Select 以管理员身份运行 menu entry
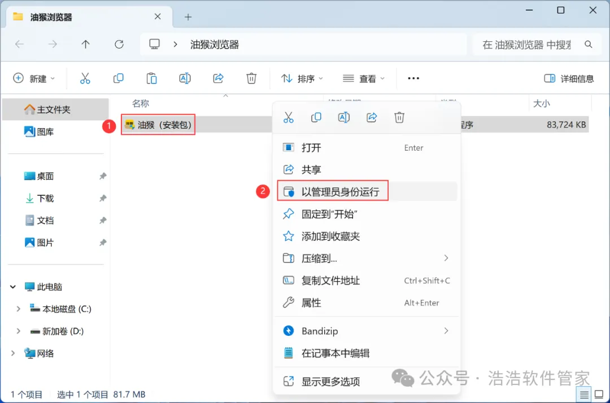This screenshot has height=403, width=610. [x=367, y=191]
